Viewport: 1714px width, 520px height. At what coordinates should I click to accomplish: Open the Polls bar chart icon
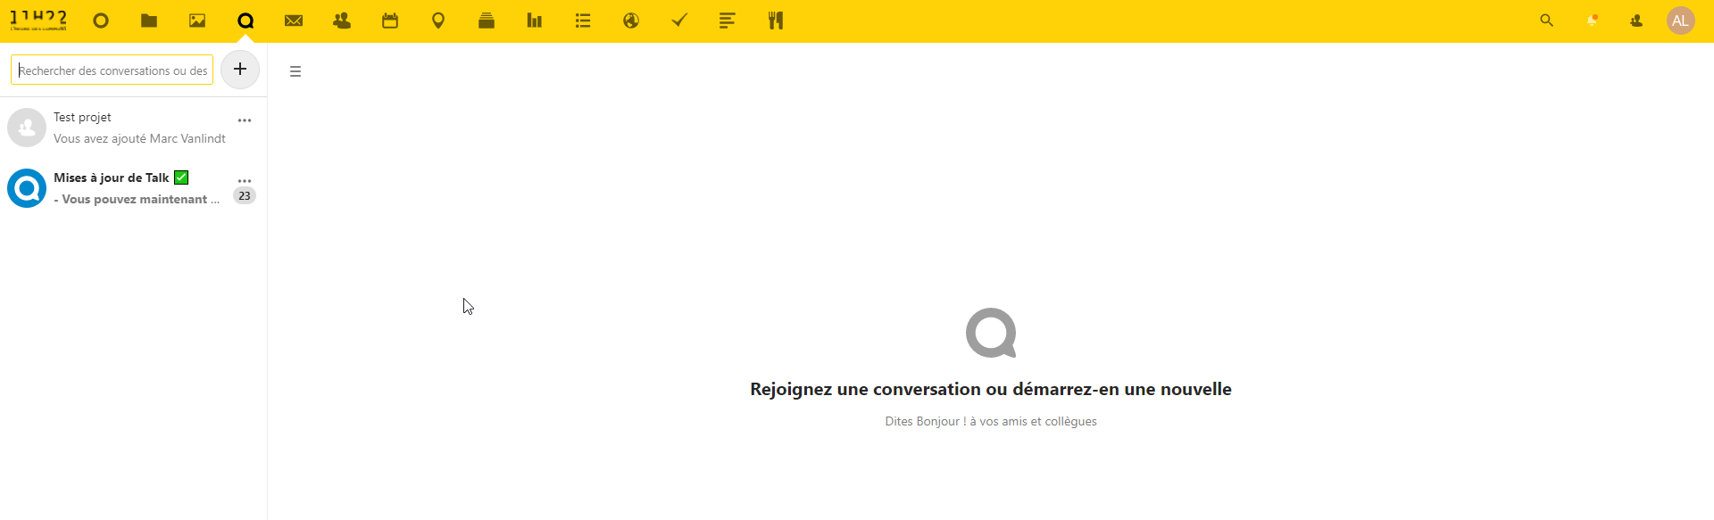click(x=535, y=21)
